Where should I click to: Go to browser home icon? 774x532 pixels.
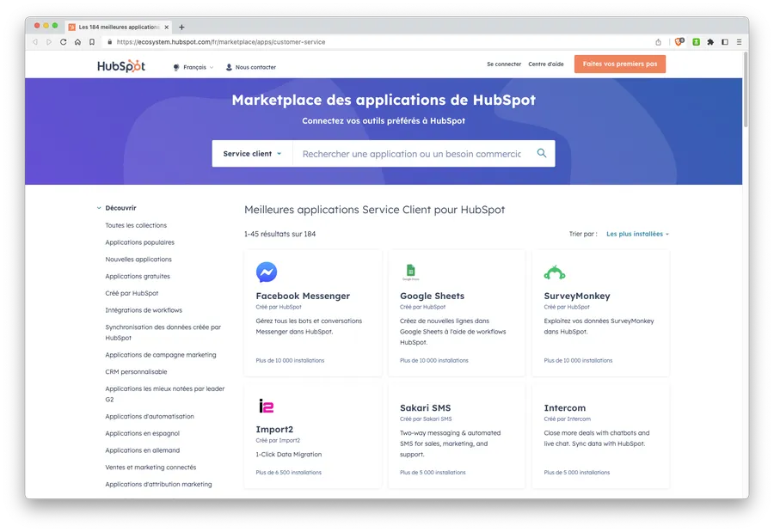[77, 42]
